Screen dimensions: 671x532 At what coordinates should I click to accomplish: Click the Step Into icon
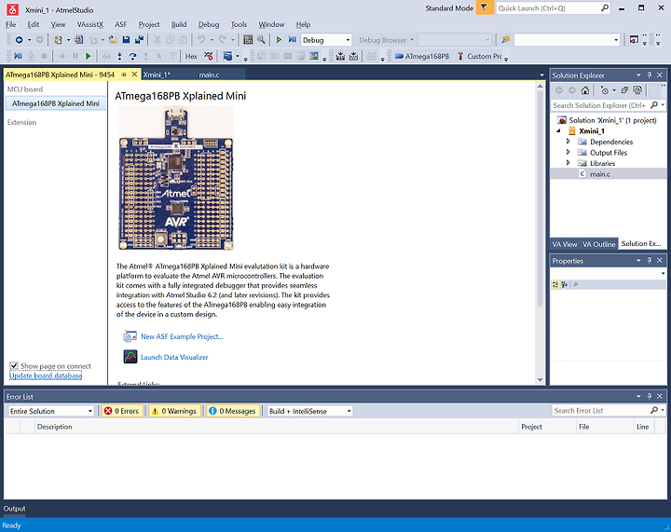pyautogui.click(x=119, y=56)
